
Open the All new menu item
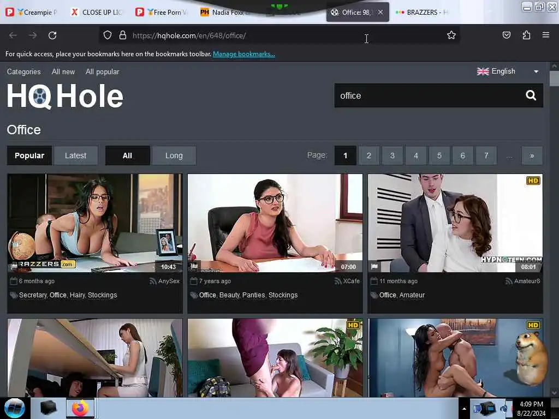(63, 71)
